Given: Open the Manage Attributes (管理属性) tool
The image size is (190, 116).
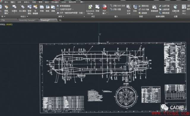Looking at the screenshot, I should pos(29,10).
